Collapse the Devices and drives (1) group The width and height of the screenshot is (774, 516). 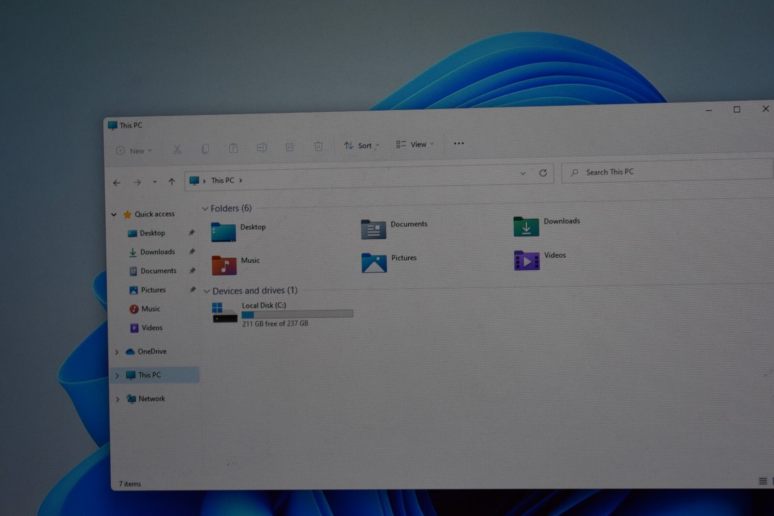207,291
